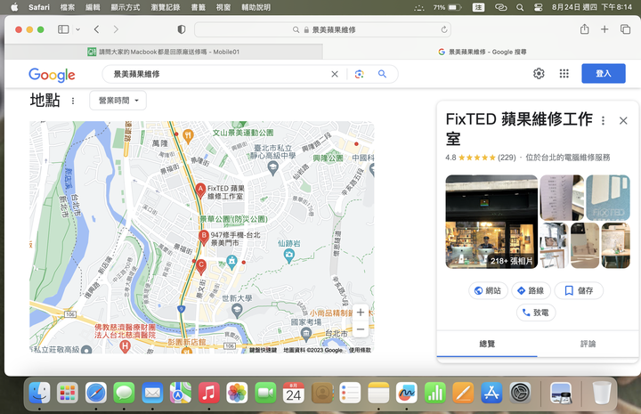The image size is (641, 414).
Task: Switch to the Mobile01 Macbook tab
Action: click(x=164, y=52)
